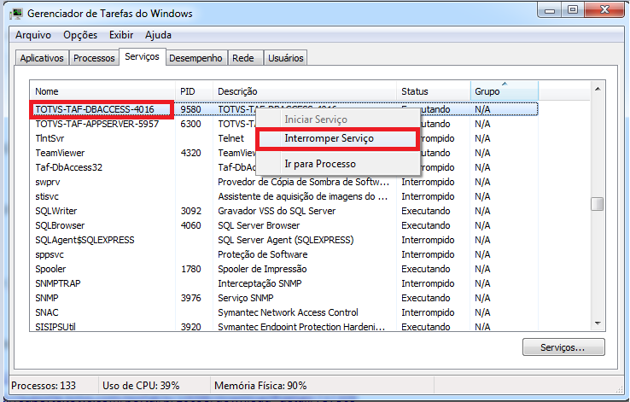Select the SNMP service name
The height and width of the screenshot is (402, 630).
[x=47, y=298]
